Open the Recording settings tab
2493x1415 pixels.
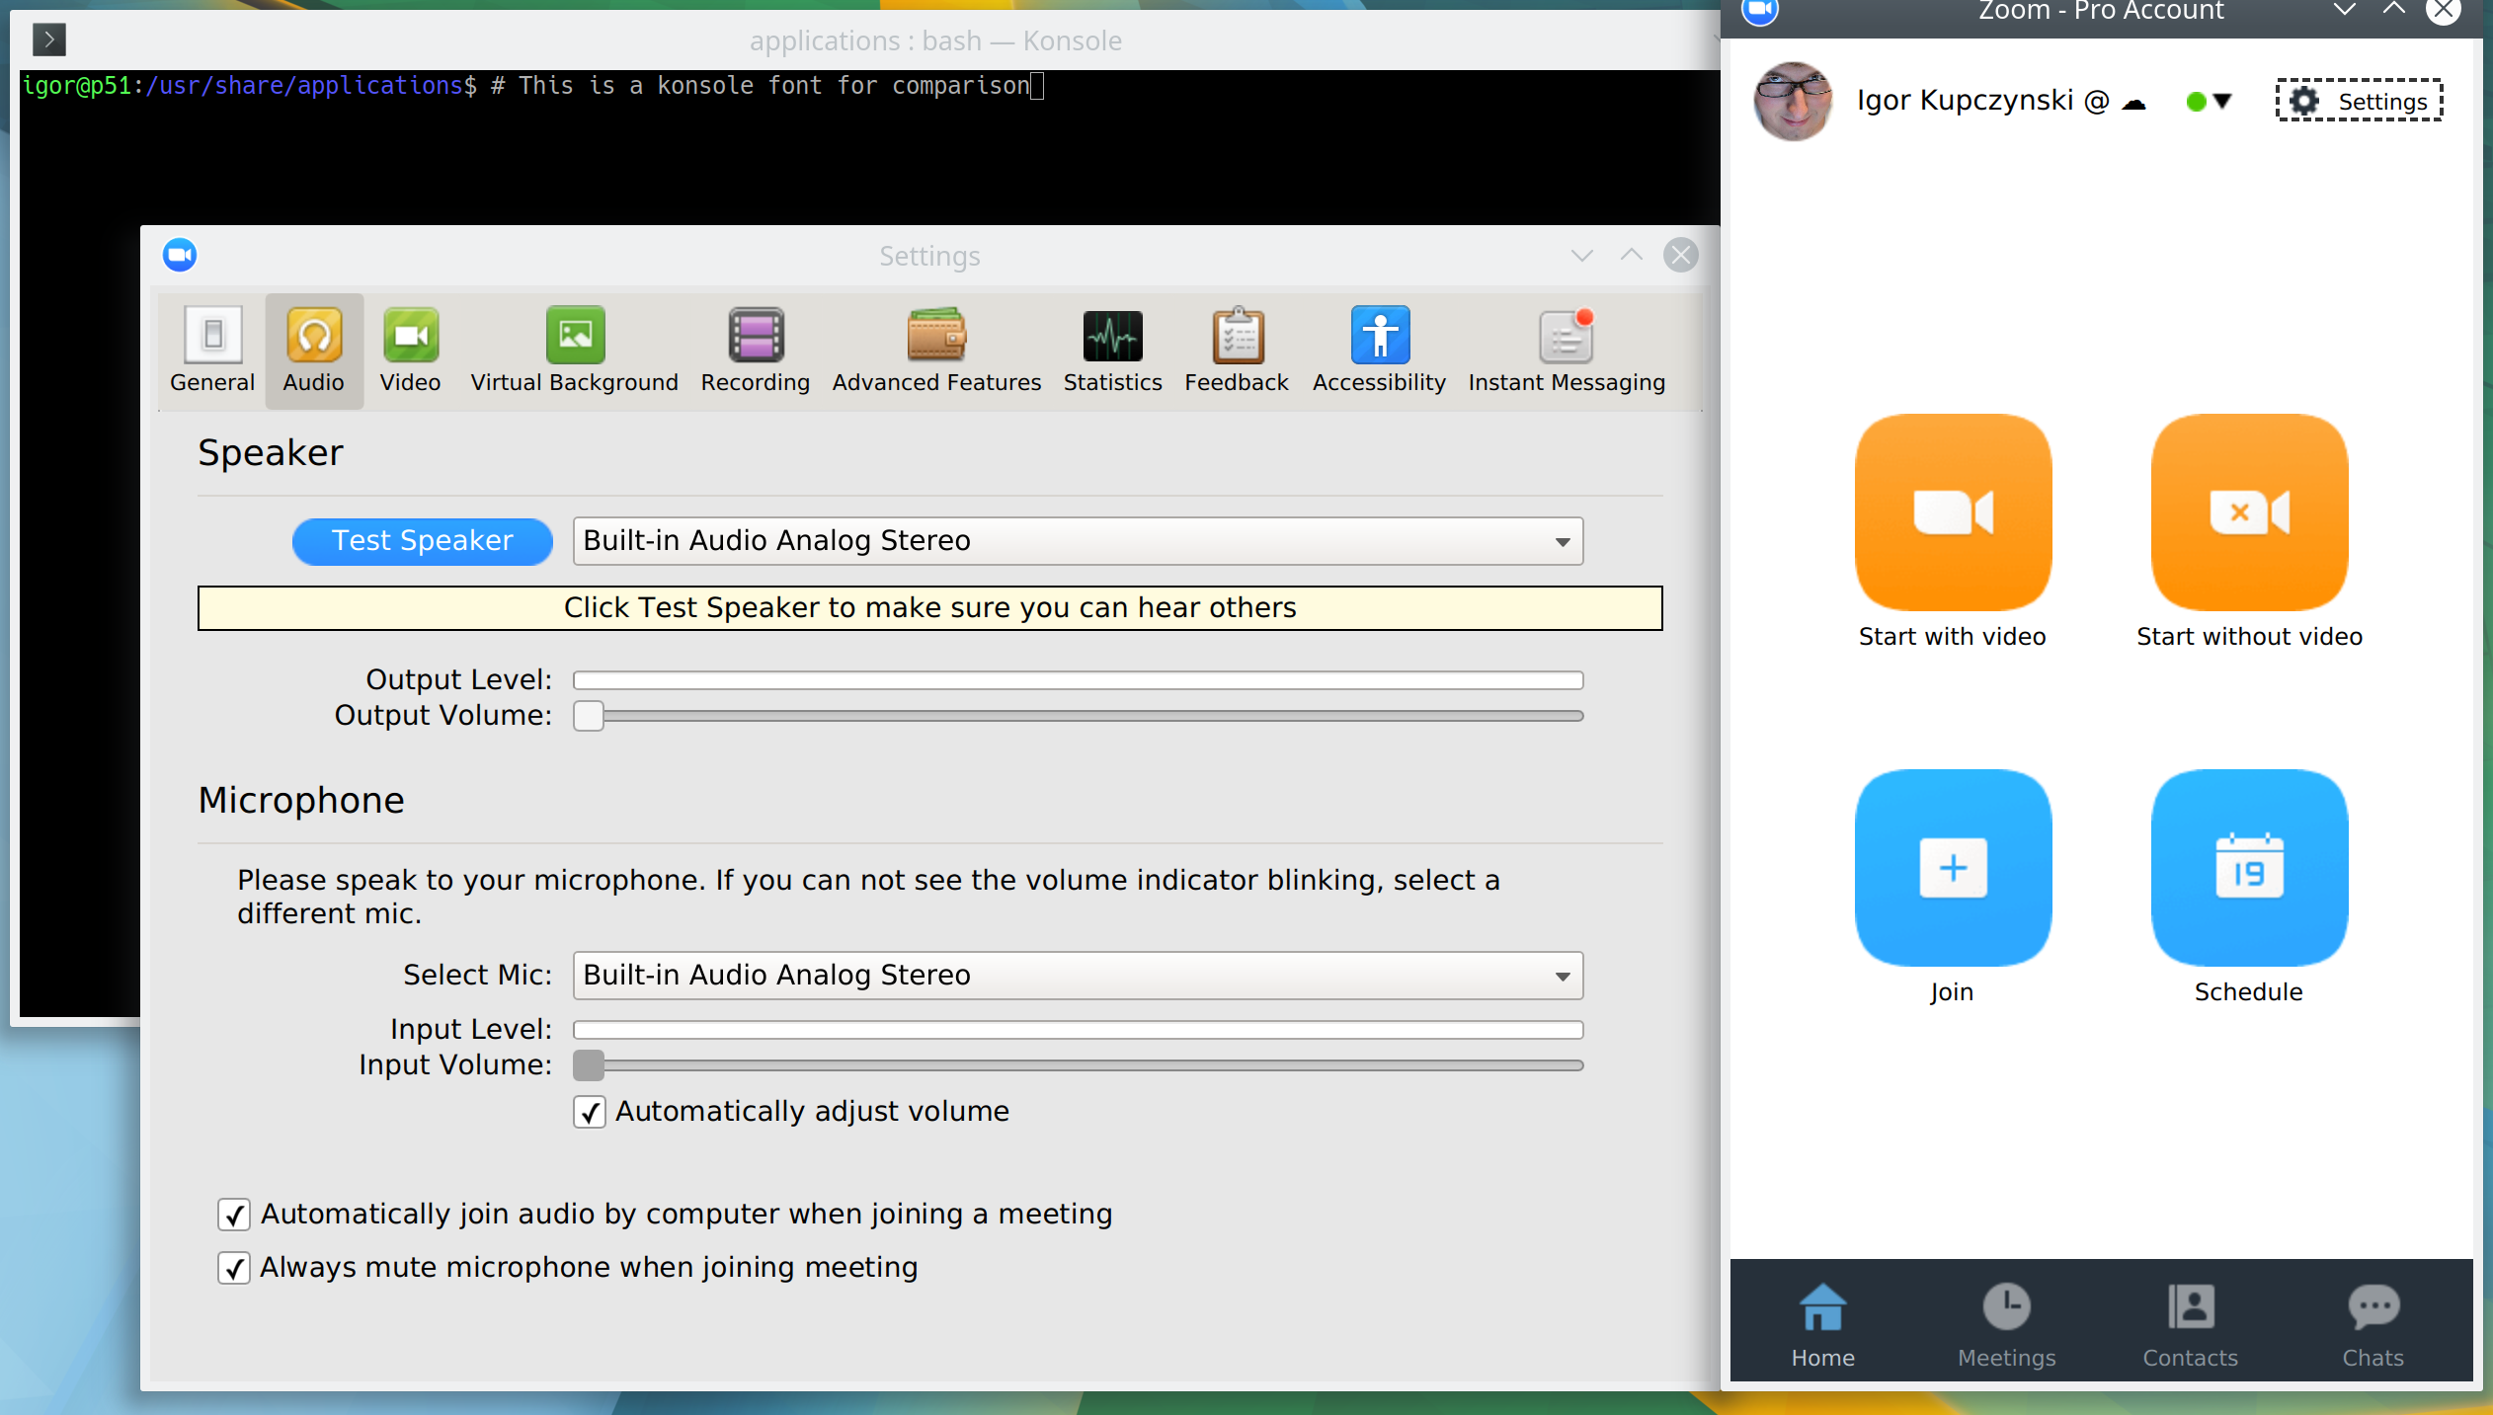coord(756,351)
